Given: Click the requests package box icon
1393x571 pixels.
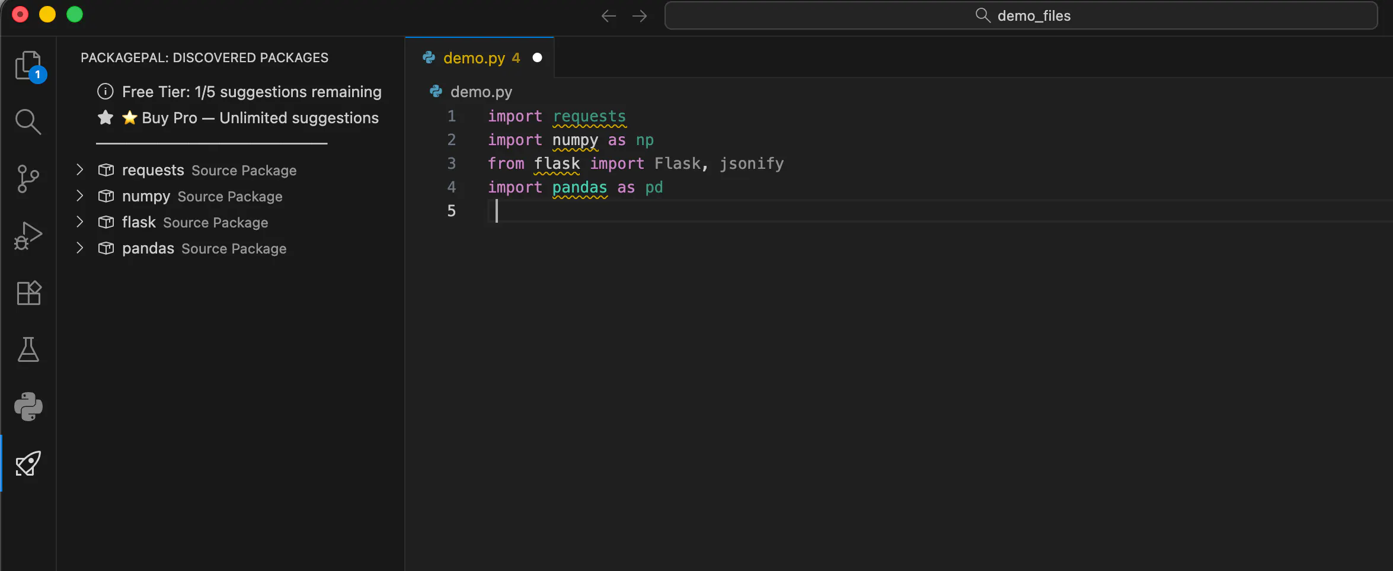Looking at the screenshot, I should pyautogui.click(x=106, y=170).
